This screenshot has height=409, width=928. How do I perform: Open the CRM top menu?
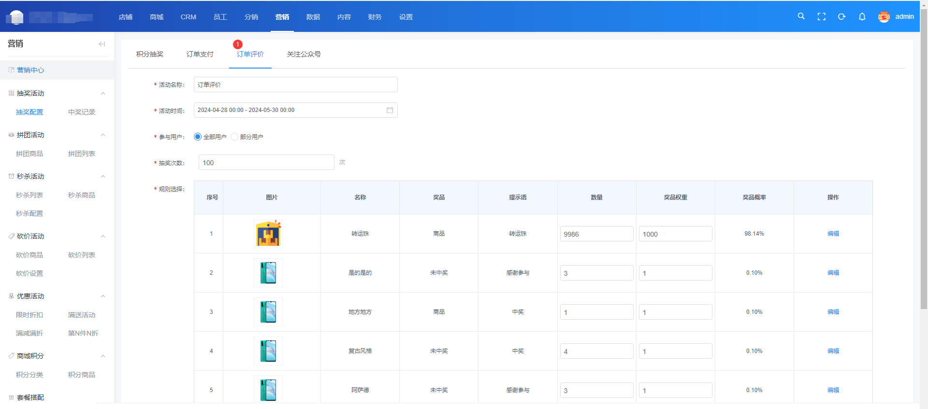coord(188,17)
